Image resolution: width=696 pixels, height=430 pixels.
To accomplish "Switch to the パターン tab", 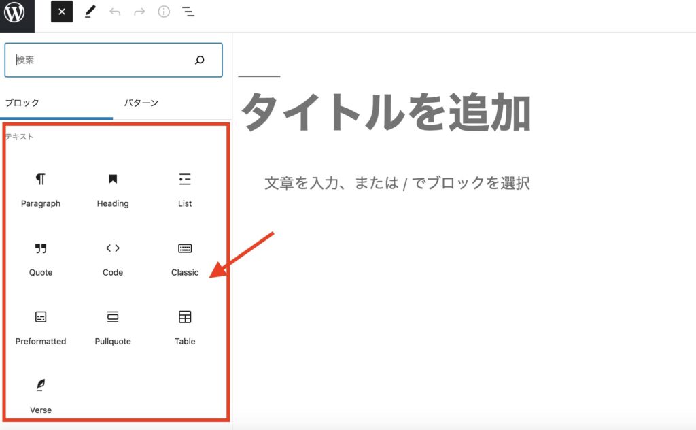I will 141,103.
